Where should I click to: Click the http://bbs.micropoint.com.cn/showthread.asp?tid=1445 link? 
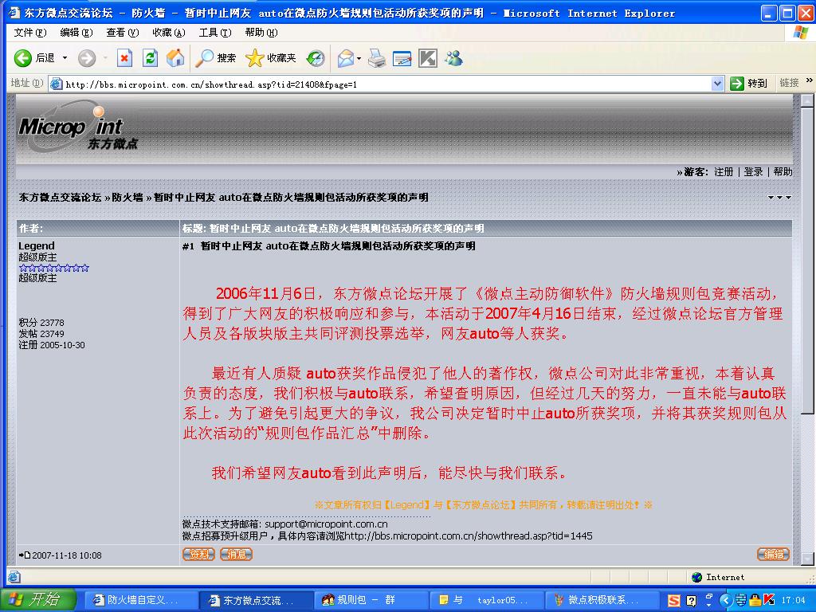(x=469, y=536)
